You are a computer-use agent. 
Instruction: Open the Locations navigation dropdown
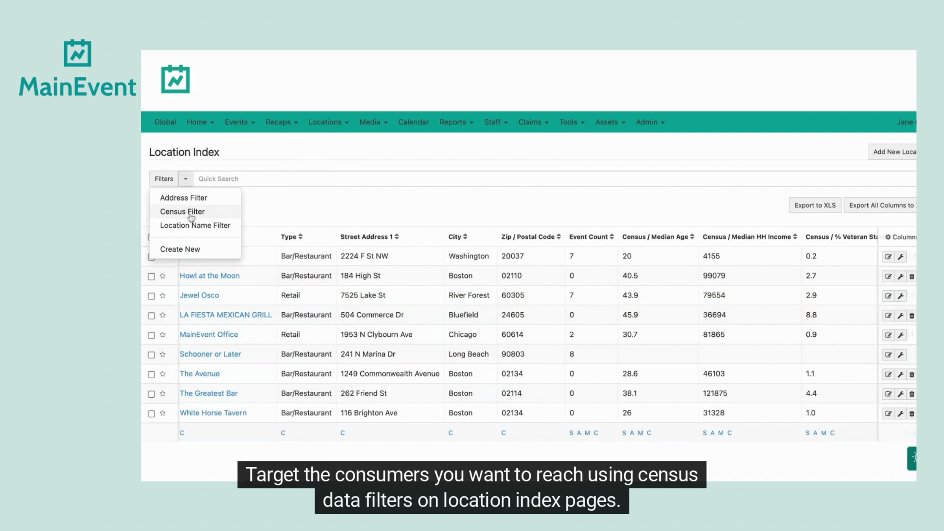pos(328,122)
